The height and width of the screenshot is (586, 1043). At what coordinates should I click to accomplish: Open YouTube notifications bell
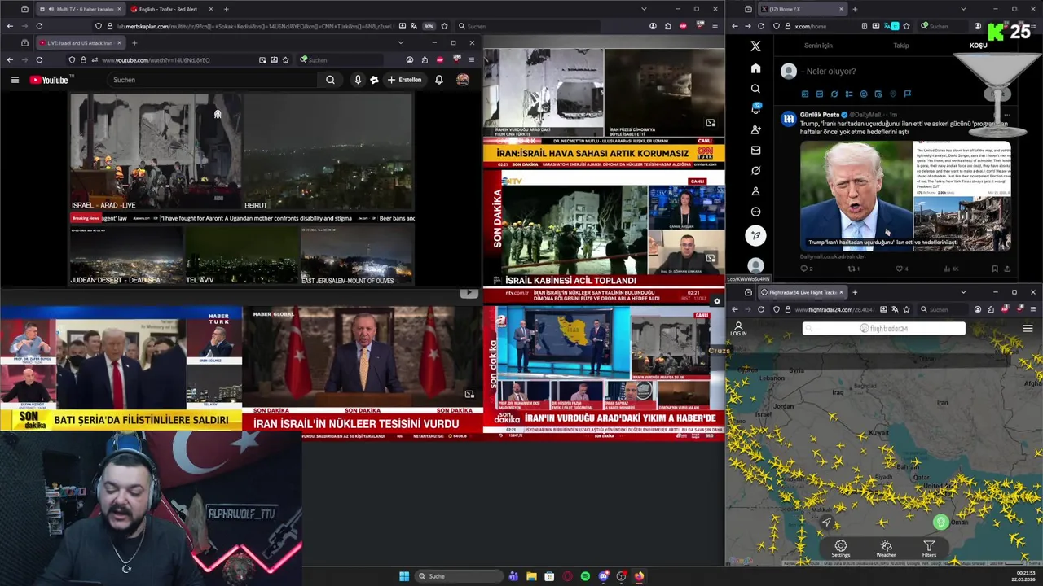click(438, 80)
